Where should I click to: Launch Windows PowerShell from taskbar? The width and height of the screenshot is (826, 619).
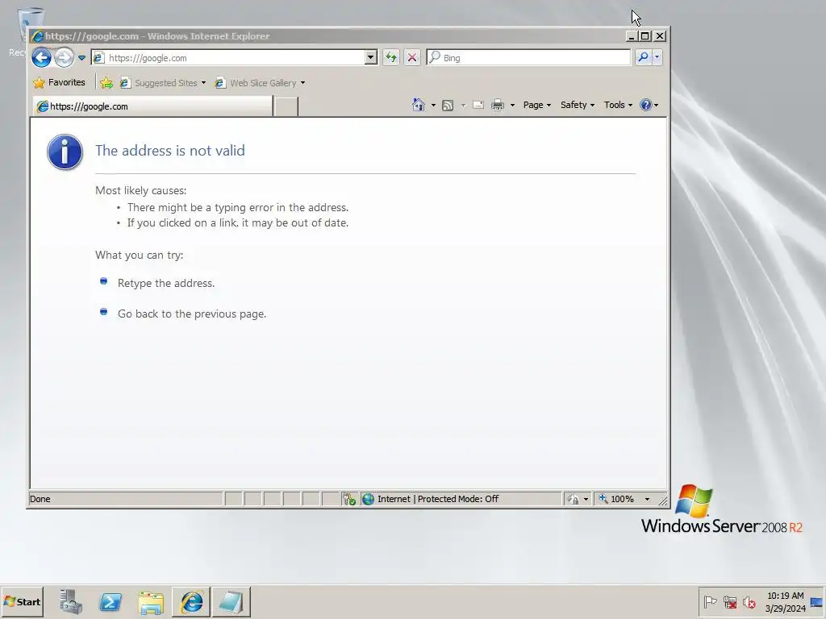click(x=111, y=601)
